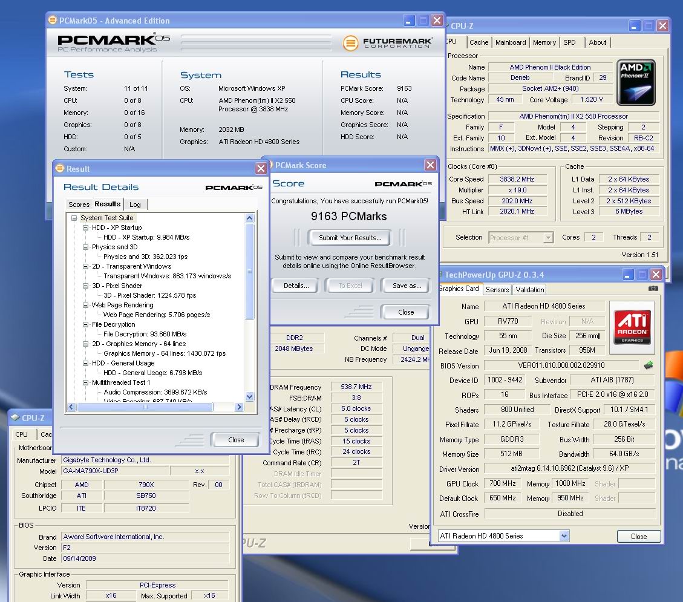Collapse the HDD - XP Startup node

pyautogui.click(x=86, y=227)
